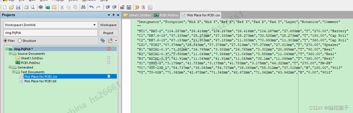
Task: Paste clipboard content from toolbar
Action: [75, 7]
